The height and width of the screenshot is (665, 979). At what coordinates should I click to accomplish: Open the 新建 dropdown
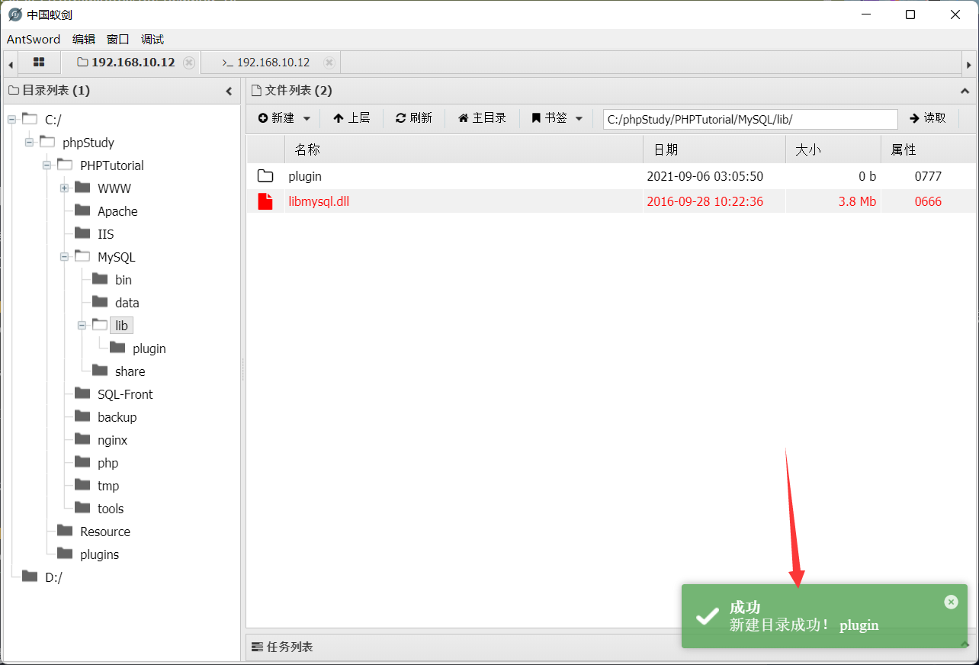point(284,118)
